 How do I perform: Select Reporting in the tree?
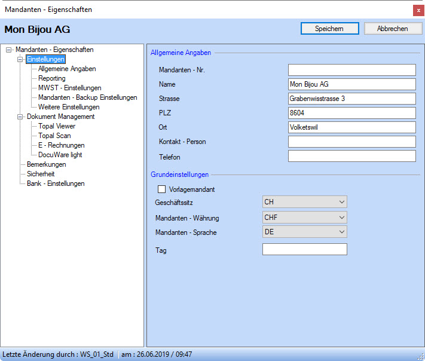pyautogui.click(x=52, y=78)
